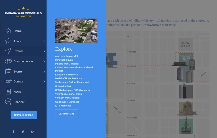Click the Home house icon

[8, 31]
